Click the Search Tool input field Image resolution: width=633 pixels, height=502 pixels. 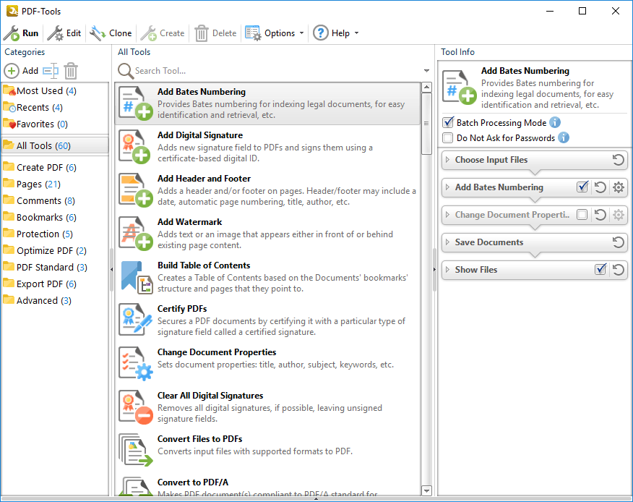[x=275, y=71]
